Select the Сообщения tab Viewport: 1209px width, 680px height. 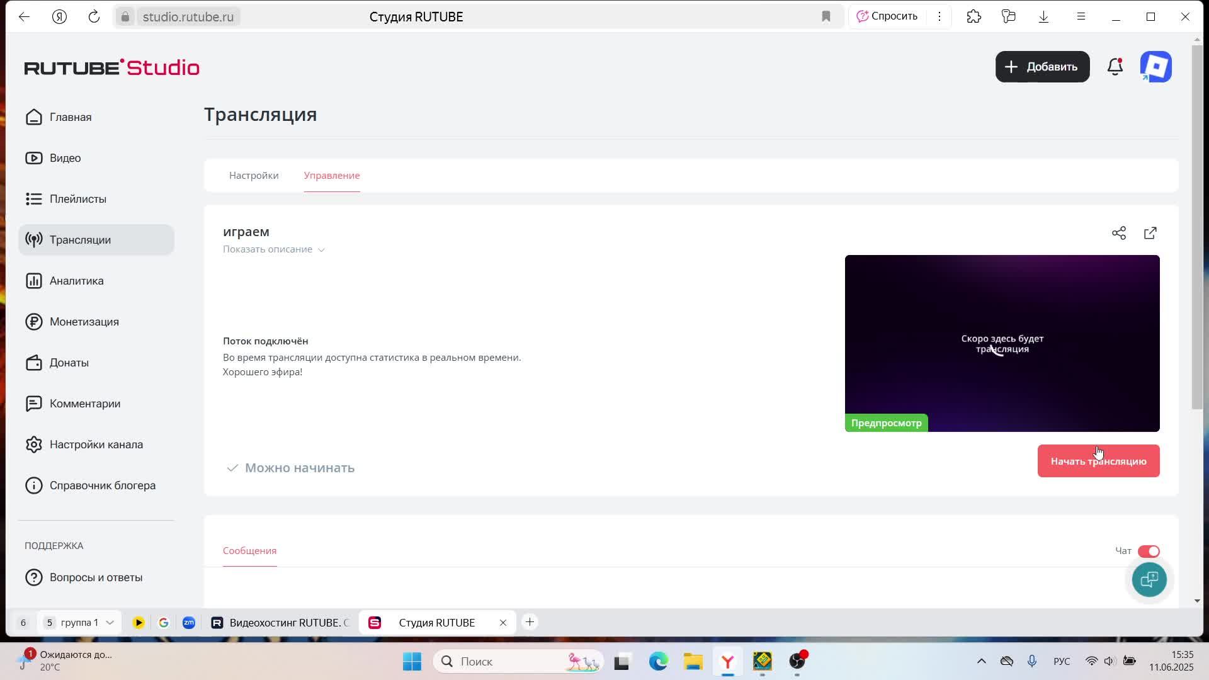(x=249, y=551)
